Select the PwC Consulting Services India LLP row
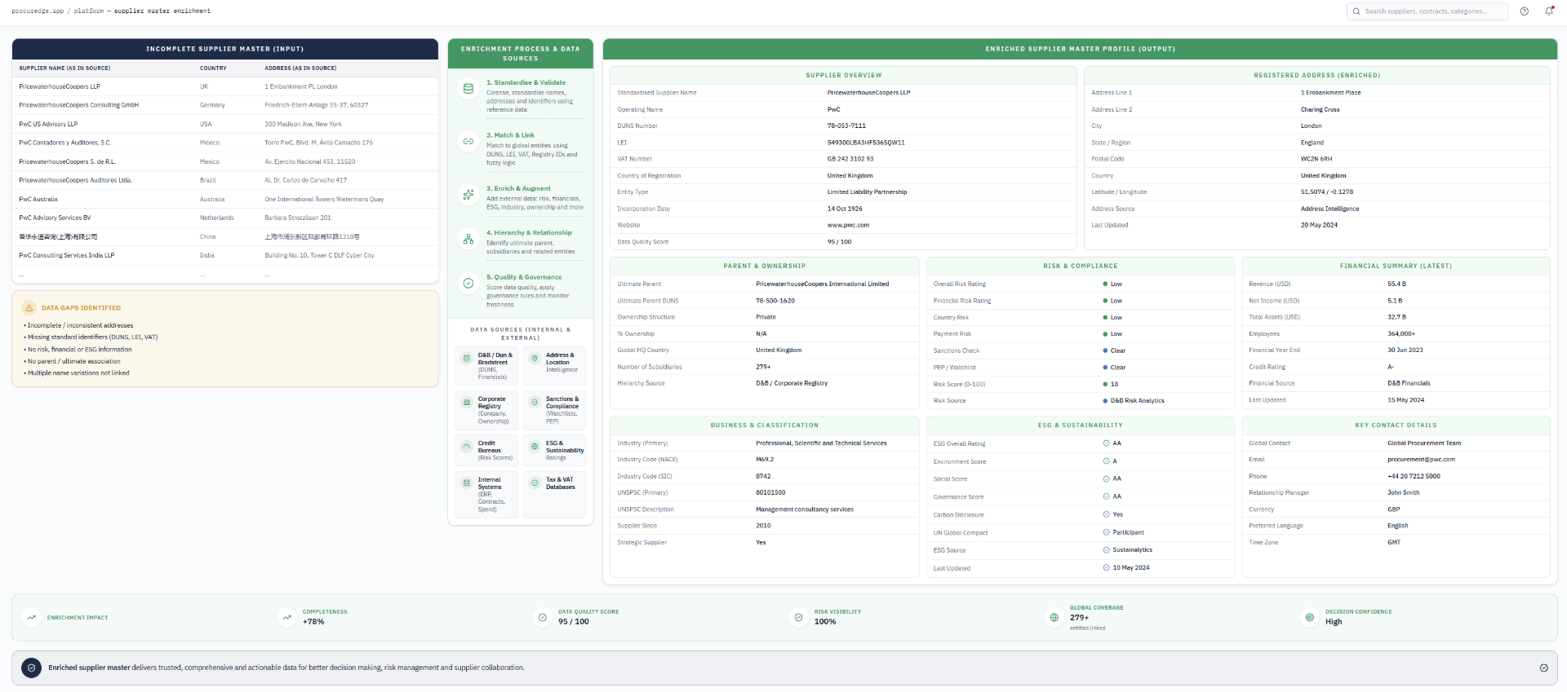 point(225,255)
